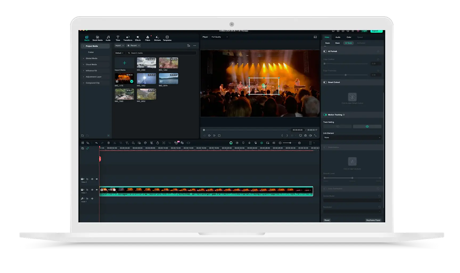The height and width of the screenshot is (273, 460).
Task: Turn on the Smart Cutout toggle
Action: (x=325, y=82)
